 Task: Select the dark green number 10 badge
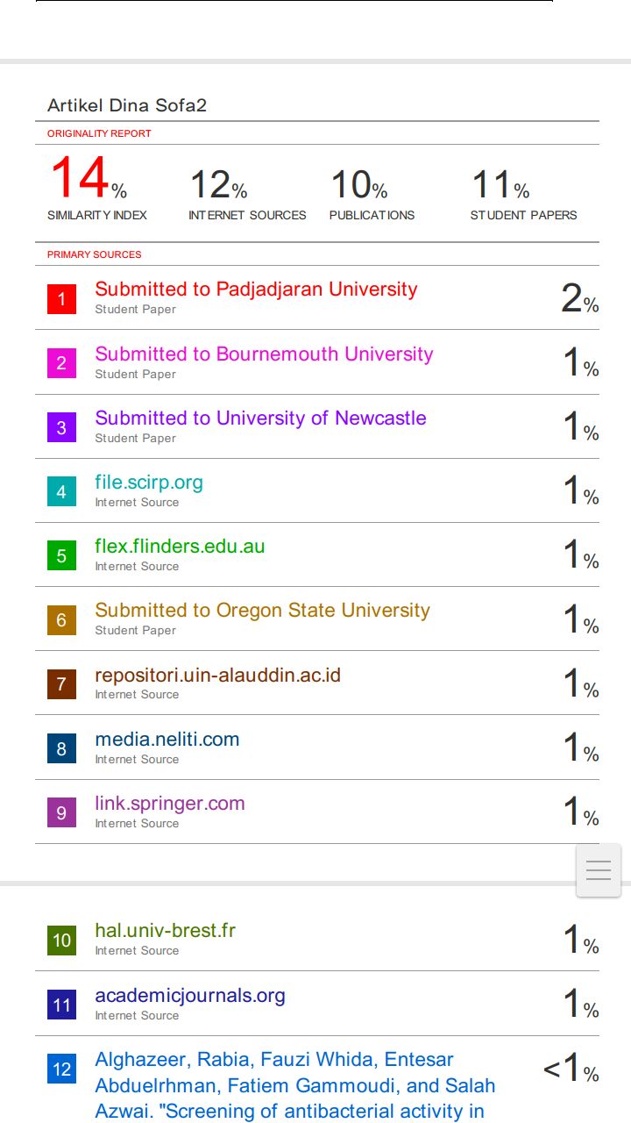tap(61, 941)
